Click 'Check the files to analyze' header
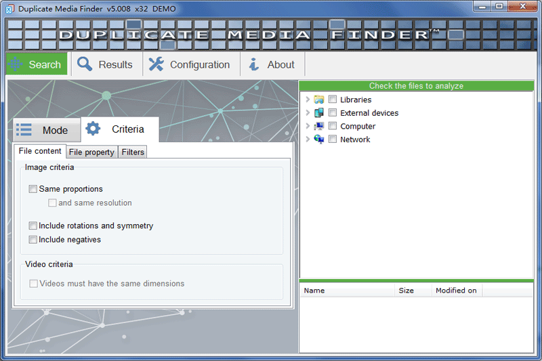 416,85
